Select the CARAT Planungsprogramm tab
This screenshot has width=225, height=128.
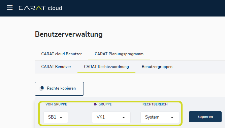tap(119, 54)
